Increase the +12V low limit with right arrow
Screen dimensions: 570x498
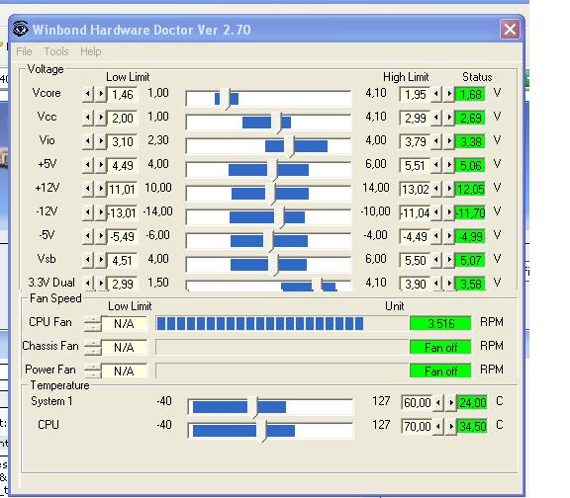[101, 189]
